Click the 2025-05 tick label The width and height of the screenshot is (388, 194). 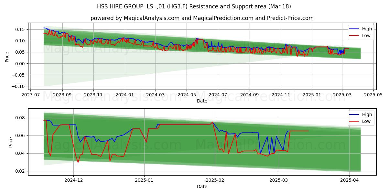click(374, 95)
